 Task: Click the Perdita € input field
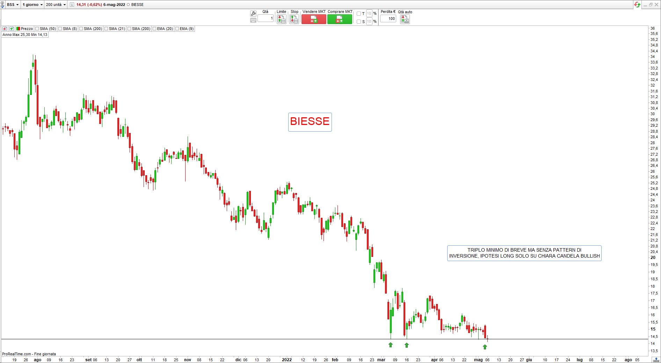(388, 18)
